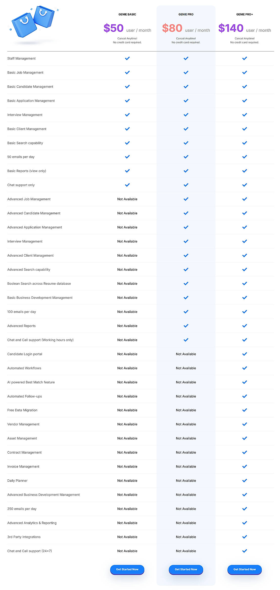Click Chat support only checkmark under Genie Basic
280x590 pixels.
(x=127, y=185)
